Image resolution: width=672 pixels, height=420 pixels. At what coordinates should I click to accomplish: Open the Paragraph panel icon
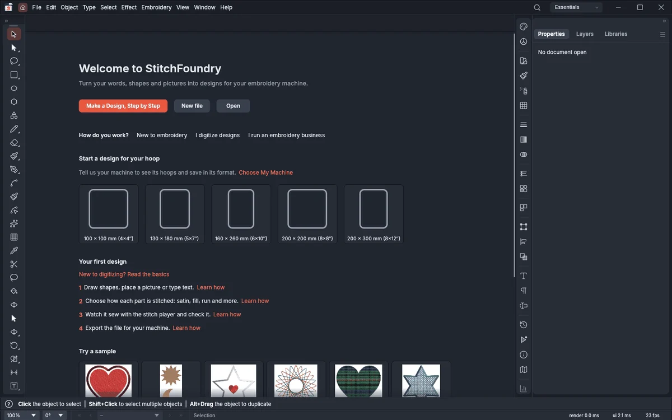click(x=524, y=291)
